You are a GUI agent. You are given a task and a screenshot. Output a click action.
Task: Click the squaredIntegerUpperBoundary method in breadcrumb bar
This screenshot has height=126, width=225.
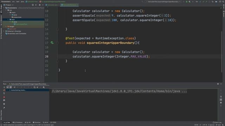click(52, 1)
